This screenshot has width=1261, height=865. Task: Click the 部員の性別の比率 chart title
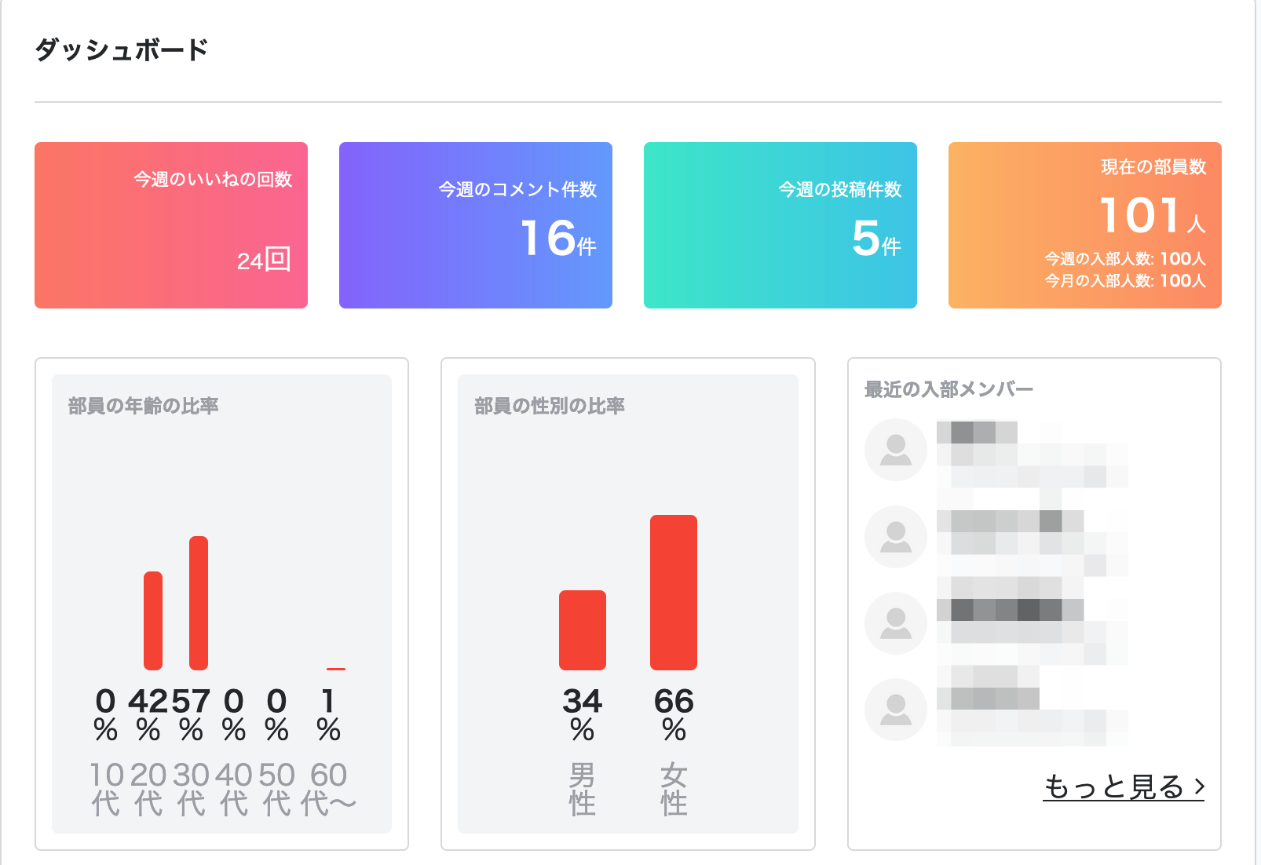point(550,406)
